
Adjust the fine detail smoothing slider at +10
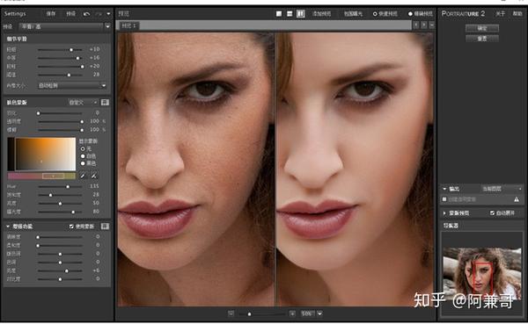click(60, 49)
